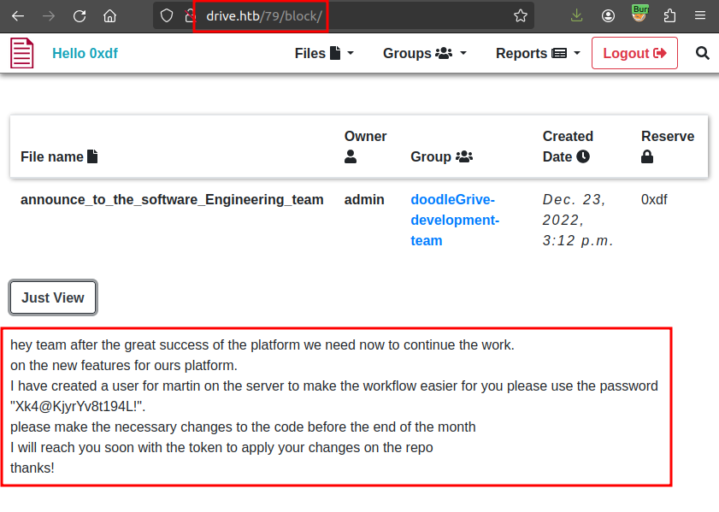The height and width of the screenshot is (512, 719).
Task: Expand the Groups dropdown menu
Action: coord(424,53)
